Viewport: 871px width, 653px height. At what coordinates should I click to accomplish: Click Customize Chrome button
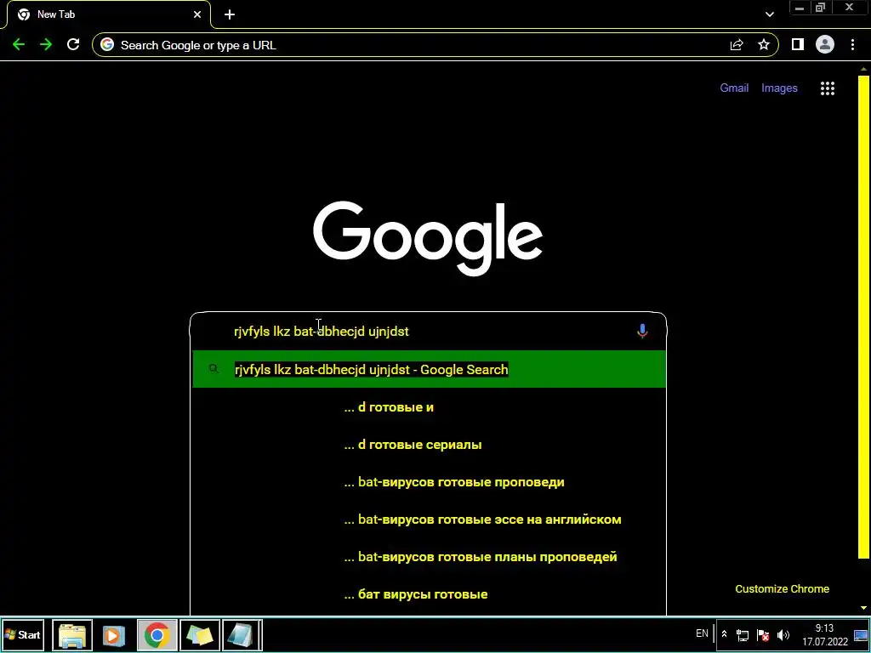[x=783, y=589]
